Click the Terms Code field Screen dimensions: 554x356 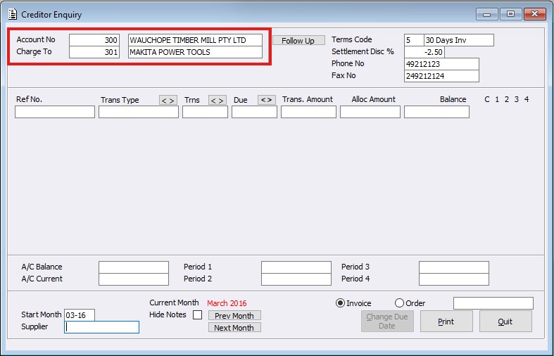pos(413,40)
